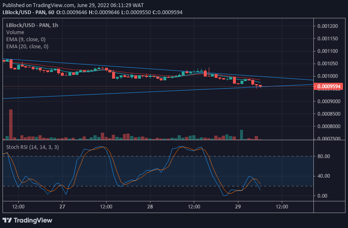Select the Stoch RSI (14, 14, 3, 3) legend
The width and height of the screenshot is (348, 228).
33,147
